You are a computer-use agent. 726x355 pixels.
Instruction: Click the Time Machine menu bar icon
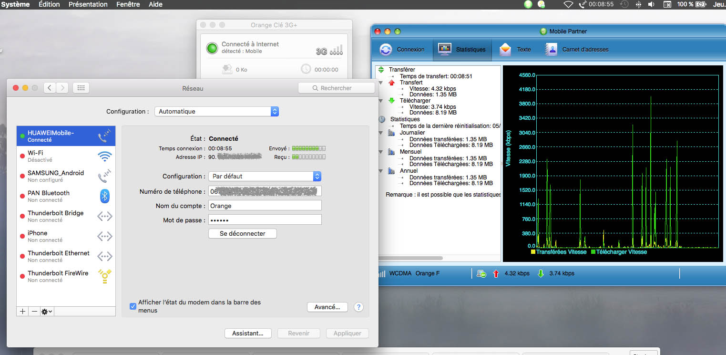point(624,4)
